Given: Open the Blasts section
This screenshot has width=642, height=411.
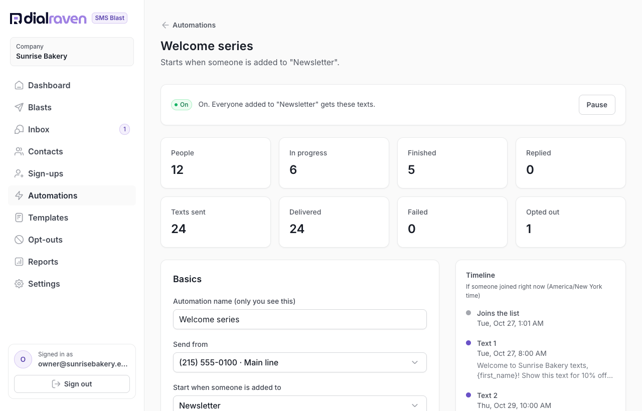Looking at the screenshot, I should (72, 107).
